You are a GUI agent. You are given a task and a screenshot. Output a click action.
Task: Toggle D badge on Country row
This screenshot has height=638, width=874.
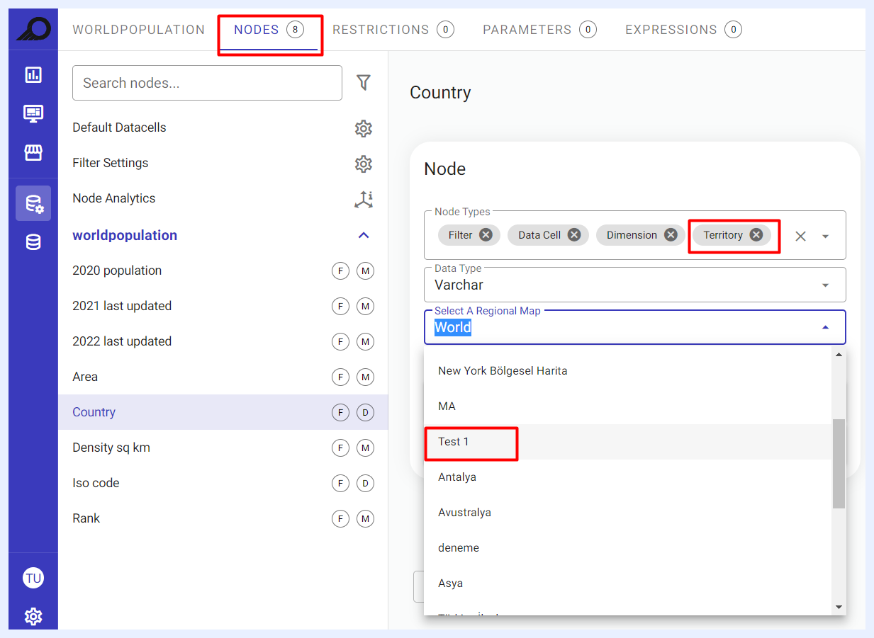[x=365, y=412]
